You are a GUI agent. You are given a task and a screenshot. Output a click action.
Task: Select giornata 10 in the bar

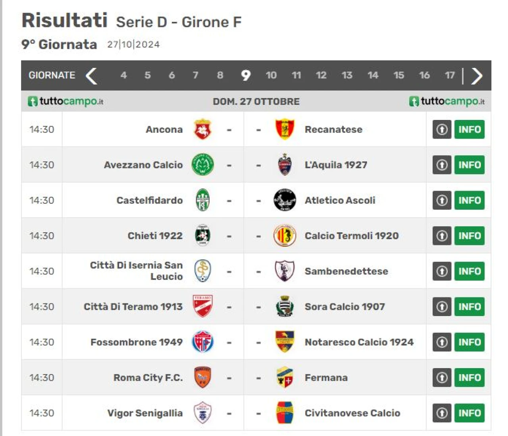[x=271, y=75]
